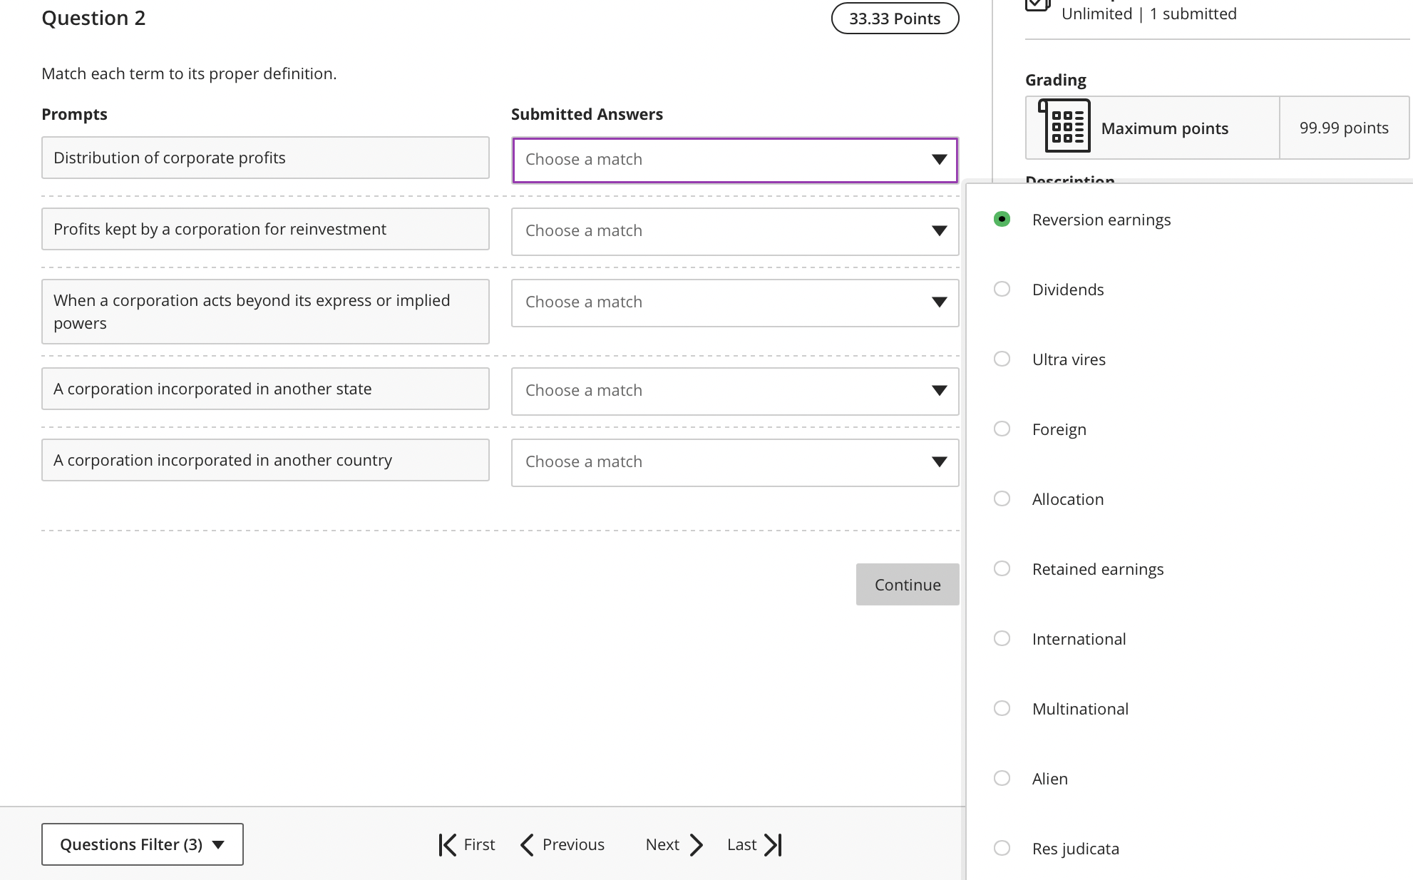The width and height of the screenshot is (1413, 880).
Task: Click the Maximum points rubric icon
Action: tap(1065, 126)
